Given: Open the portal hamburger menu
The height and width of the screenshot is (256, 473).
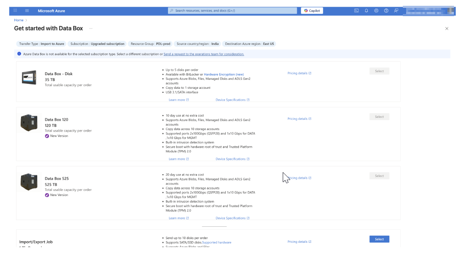Looking at the screenshot, I should pos(26,11).
